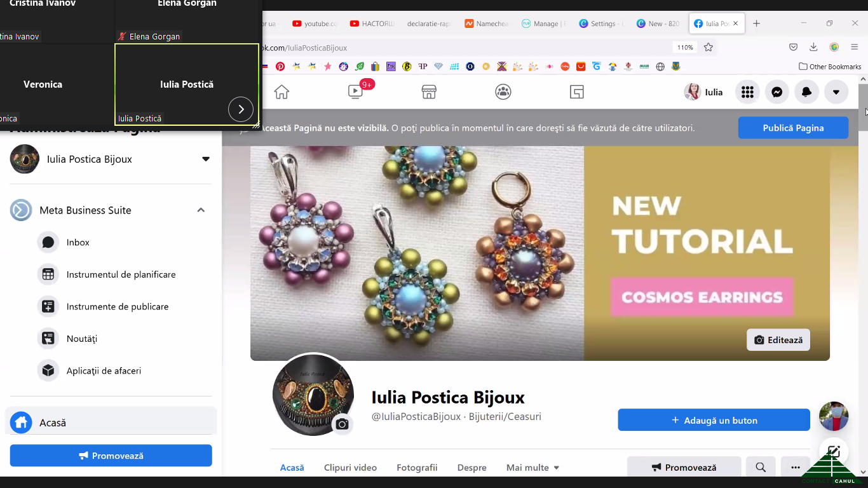This screenshot has height=488, width=868.
Task: Open the nine-dot Facebook menu grid
Action: click(747, 92)
